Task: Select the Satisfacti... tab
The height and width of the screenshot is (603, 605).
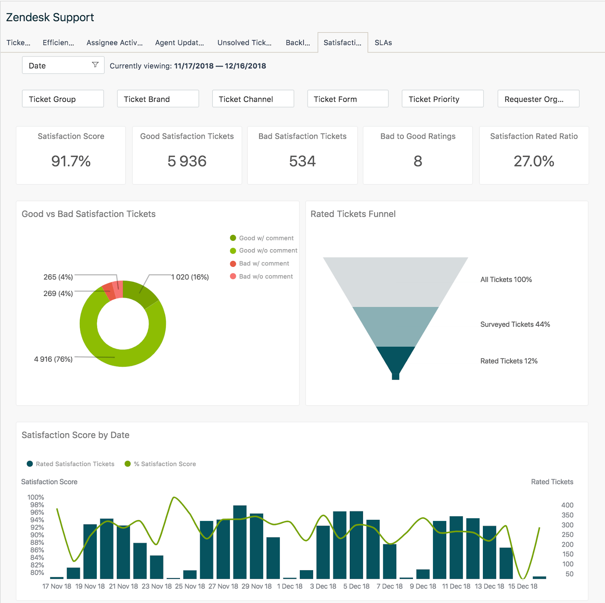Action: pyautogui.click(x=343, y=43)
